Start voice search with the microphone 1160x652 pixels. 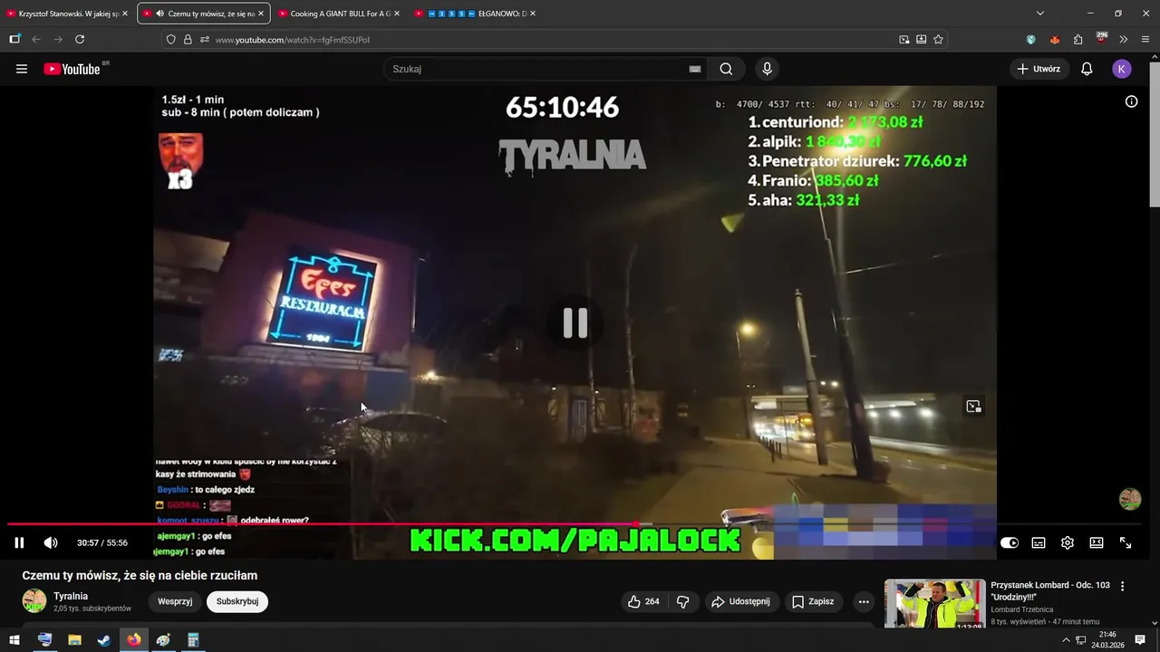[x=767, y=69]
